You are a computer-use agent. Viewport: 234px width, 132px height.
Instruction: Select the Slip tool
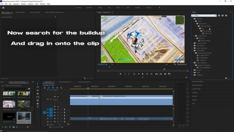38,97
